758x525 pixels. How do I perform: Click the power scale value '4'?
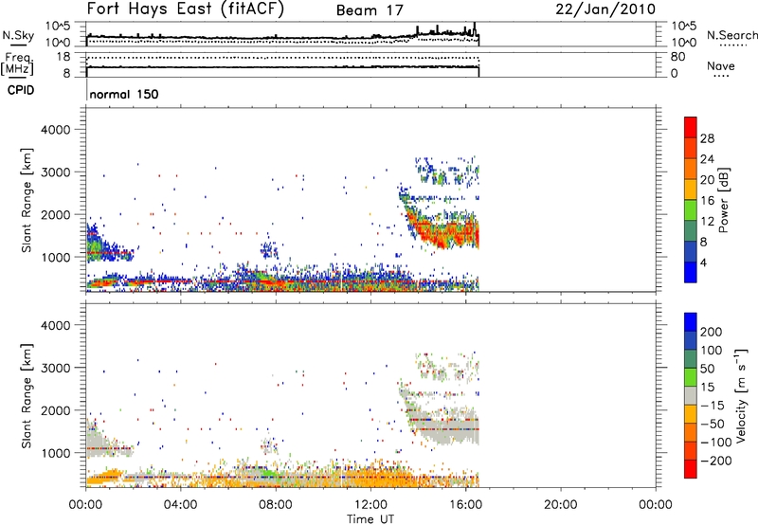point(703,262)
